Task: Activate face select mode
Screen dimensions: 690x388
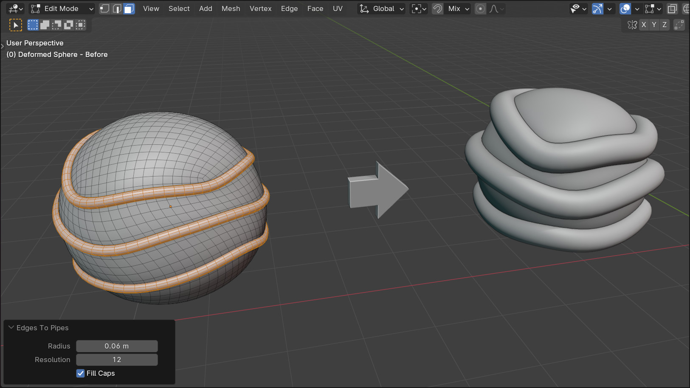Action: [x=129, y=8]
